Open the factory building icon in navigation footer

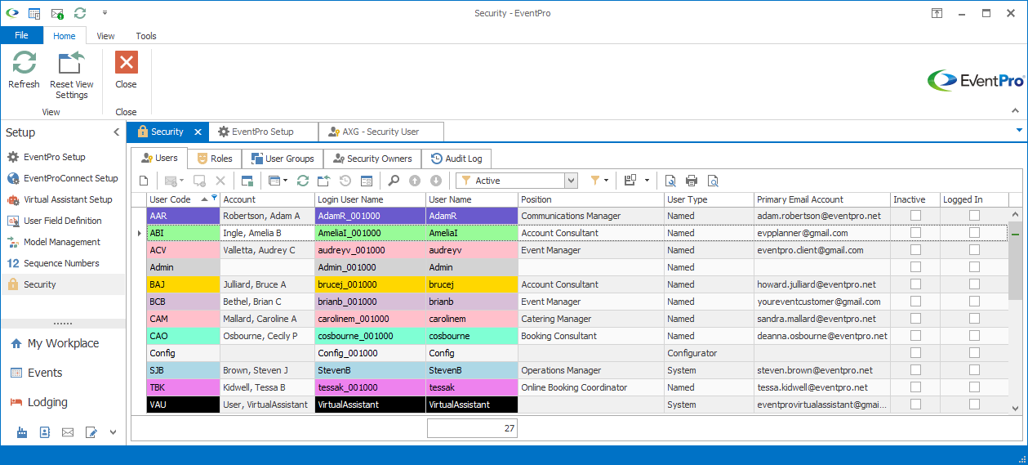click(x=22, y=432)
